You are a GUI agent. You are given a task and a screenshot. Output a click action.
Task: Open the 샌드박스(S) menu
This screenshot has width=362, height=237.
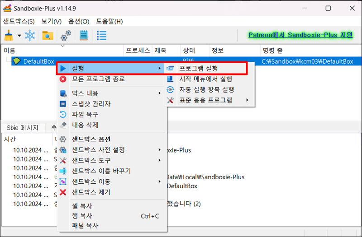19,21
